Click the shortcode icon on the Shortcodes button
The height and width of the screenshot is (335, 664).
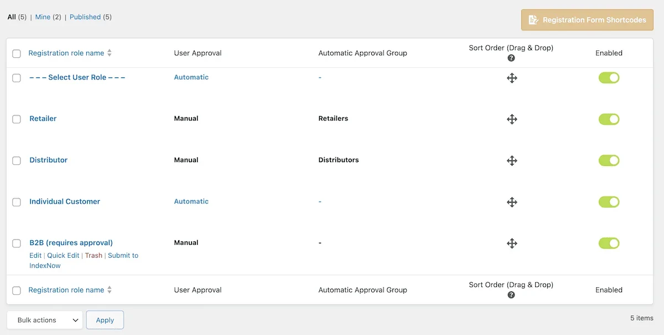[533, 19]
